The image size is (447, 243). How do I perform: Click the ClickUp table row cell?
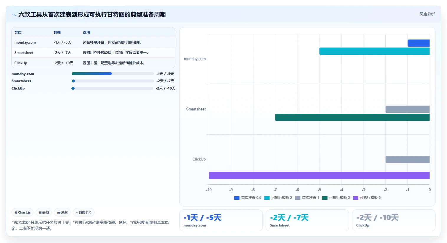21,63
